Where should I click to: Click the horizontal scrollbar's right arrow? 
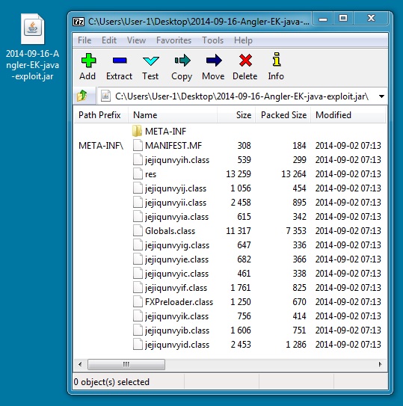(380, 364)
